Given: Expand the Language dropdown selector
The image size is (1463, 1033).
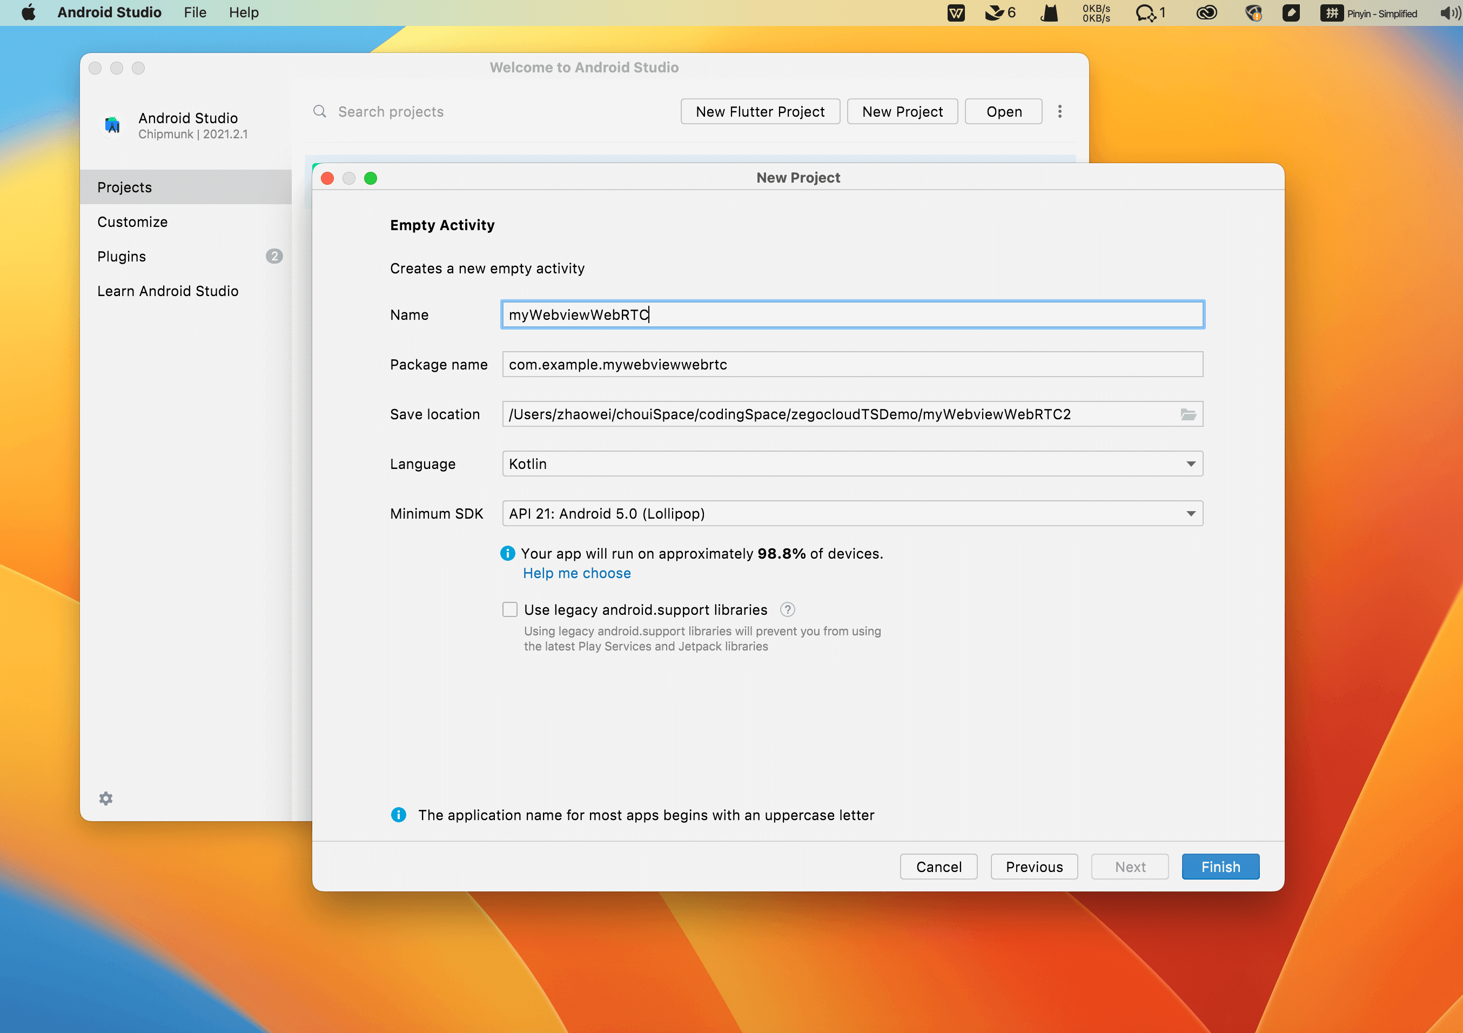Looking at the screenshot, I should (x=1190, y=463).
